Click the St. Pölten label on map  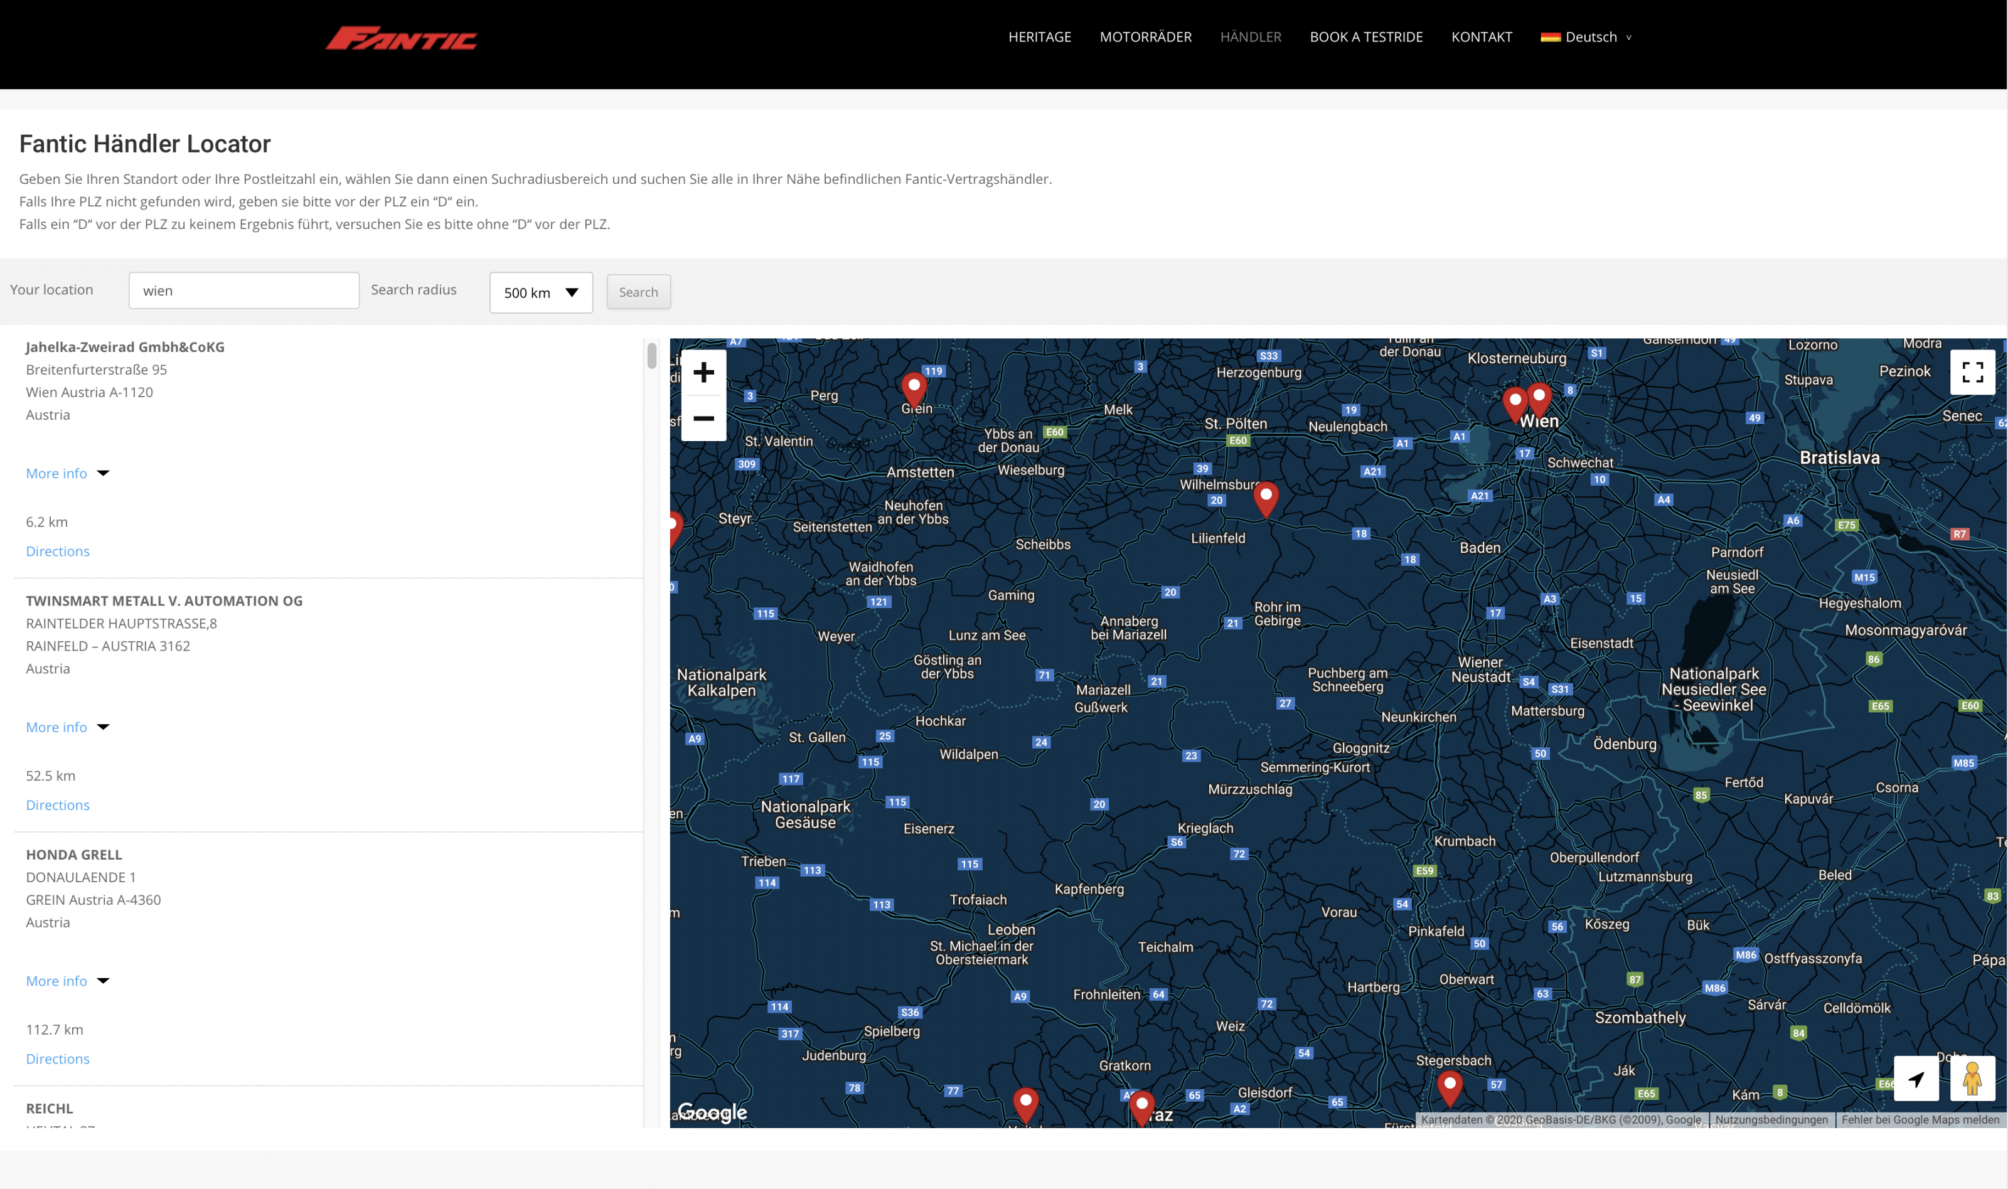point(1236,424)
